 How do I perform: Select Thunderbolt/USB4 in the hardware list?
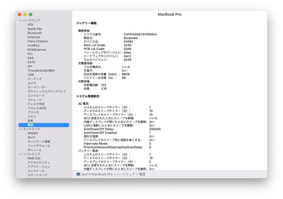(41, 70)
